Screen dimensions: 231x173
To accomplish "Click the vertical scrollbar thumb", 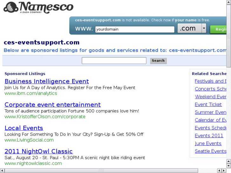I will [229, 36].
